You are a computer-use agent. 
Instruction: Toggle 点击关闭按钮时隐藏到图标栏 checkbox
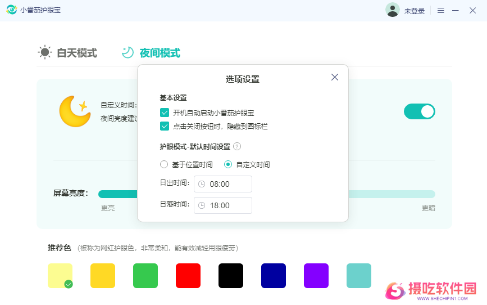[x=165, y=126]
